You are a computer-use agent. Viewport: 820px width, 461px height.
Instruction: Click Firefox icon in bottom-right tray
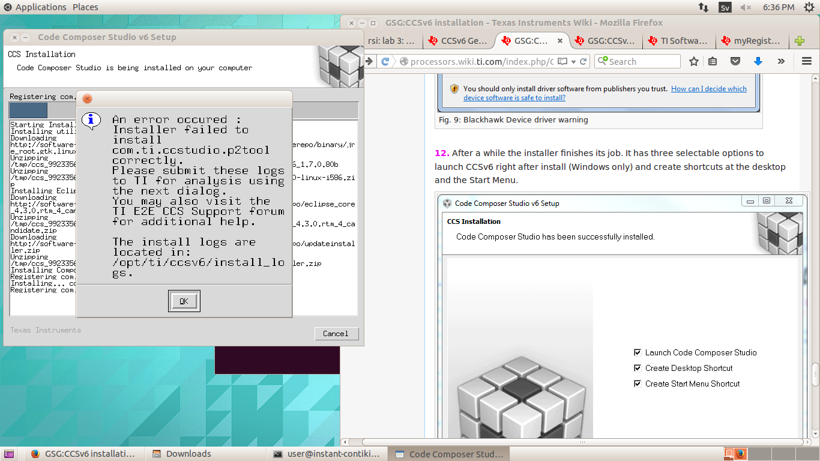pyautogui.click(x=740, y=454)
